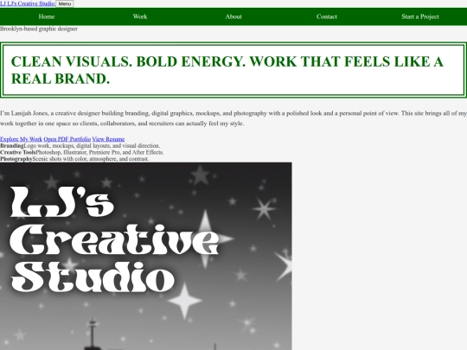The image size is (467, 350).
Task: Open the Work navigation item
Action: [140, 16]
